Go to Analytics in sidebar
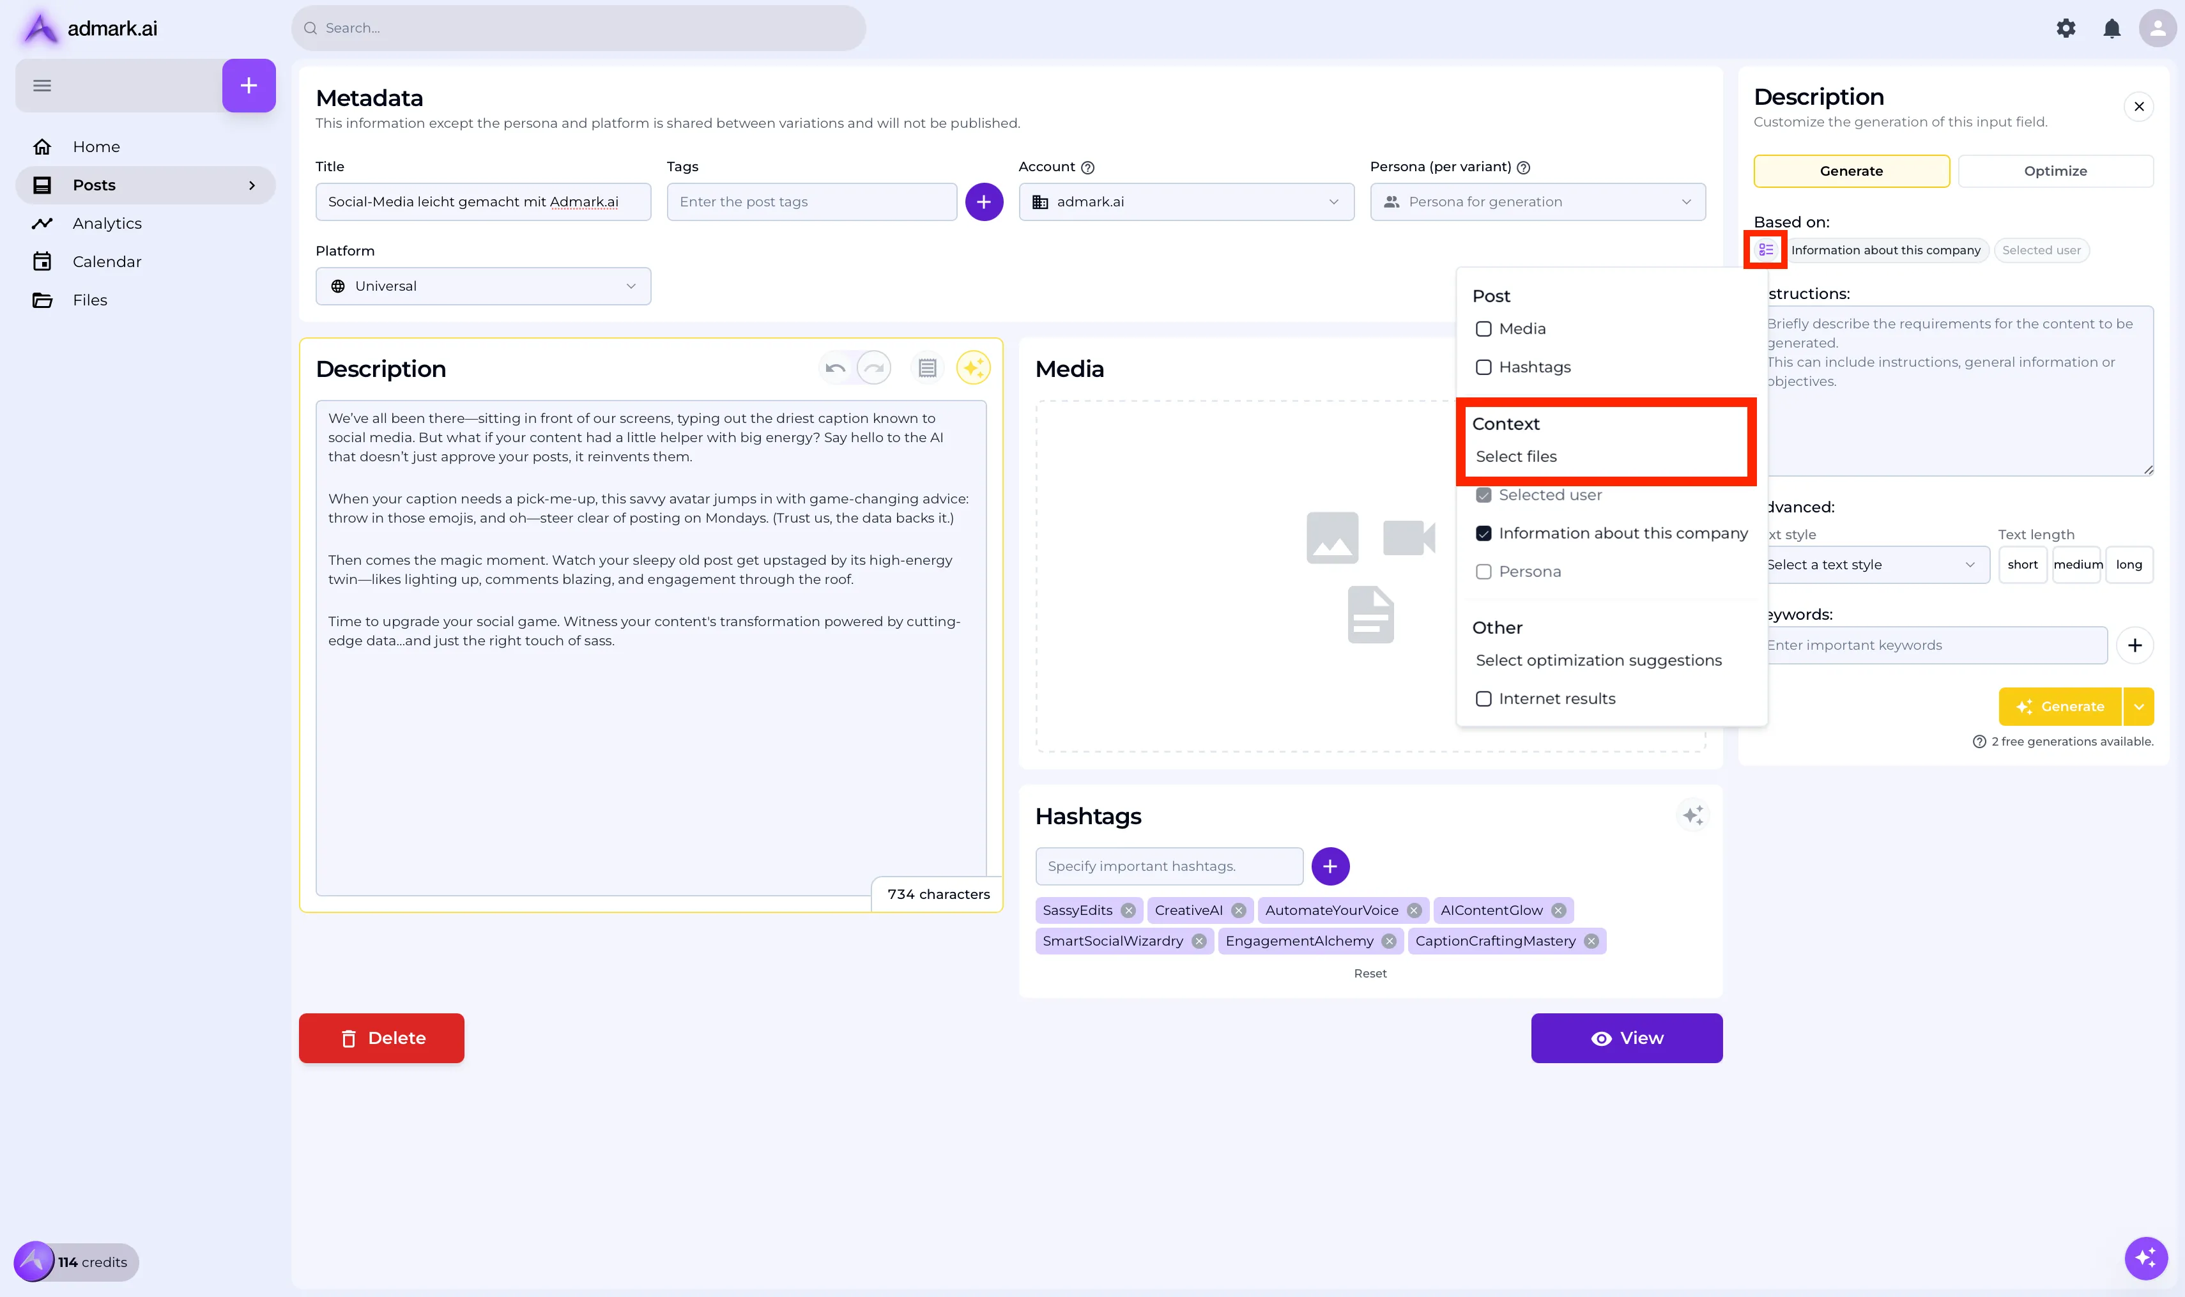 (107, 223)
